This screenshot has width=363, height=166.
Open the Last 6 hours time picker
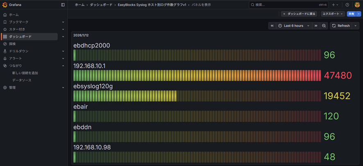point(293,26)
